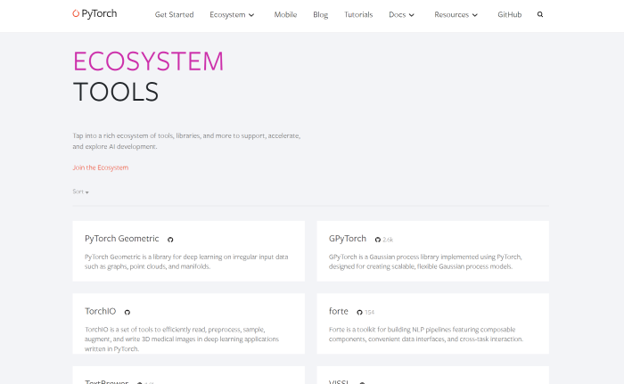Click GitHub icon next to PyTorch Geometric

tap(170, 240)
